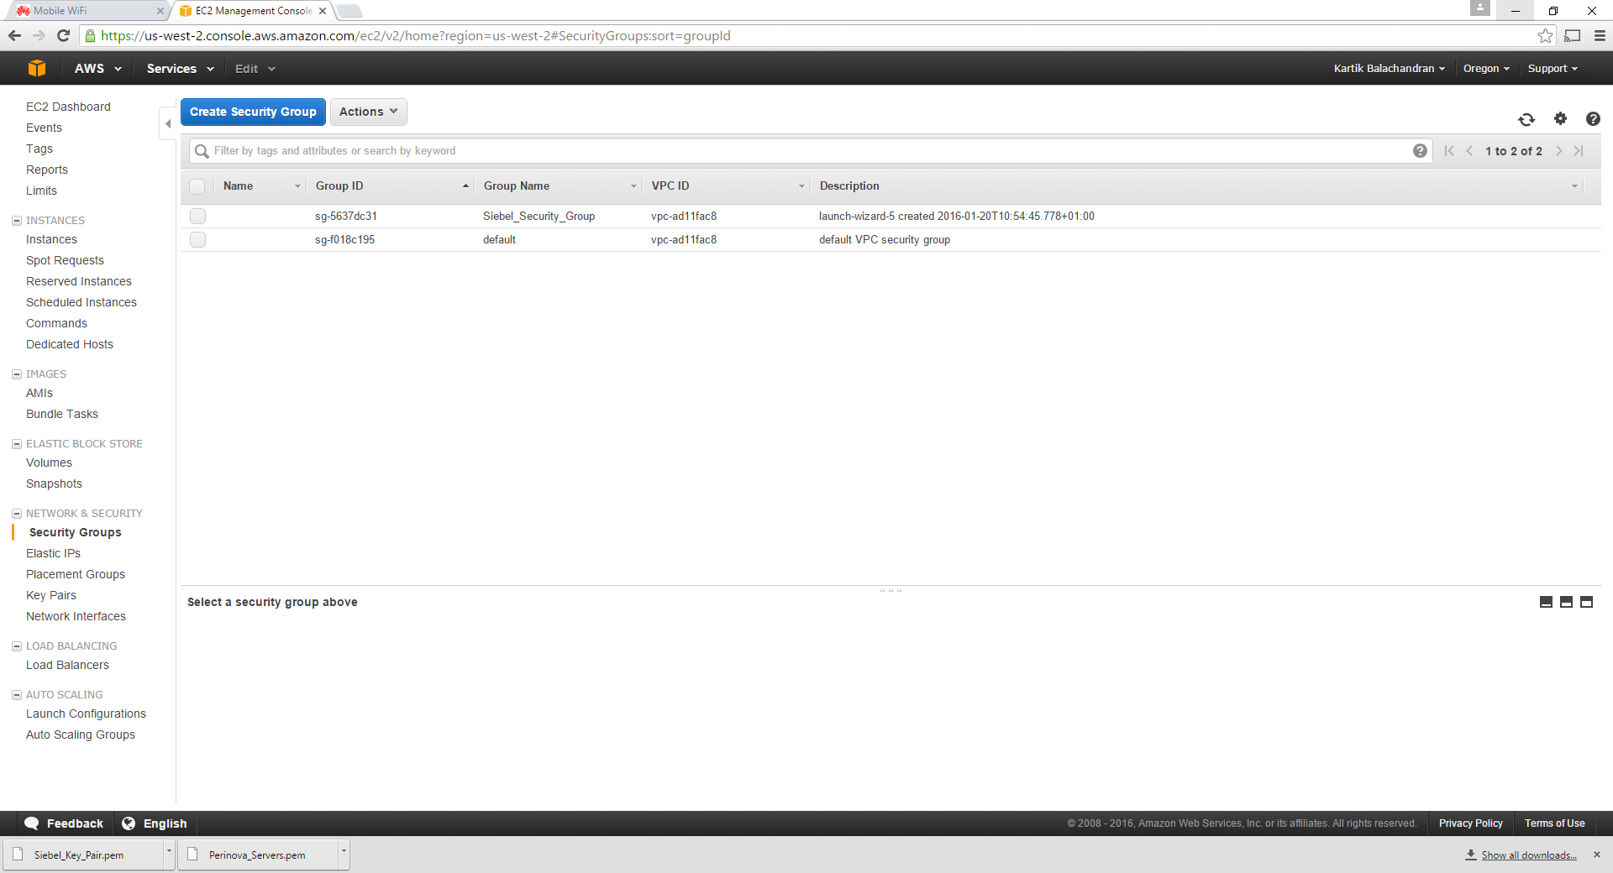Click the browser back arrow

click(x=14, y=35)
